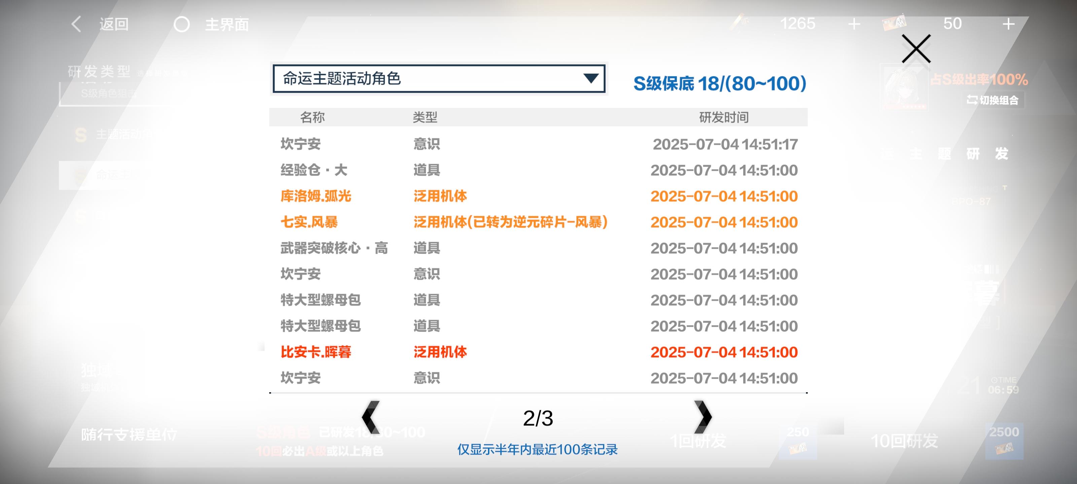
Task: Select the 库洛姆.弧光 record row
Action: (x=538, y=196)
